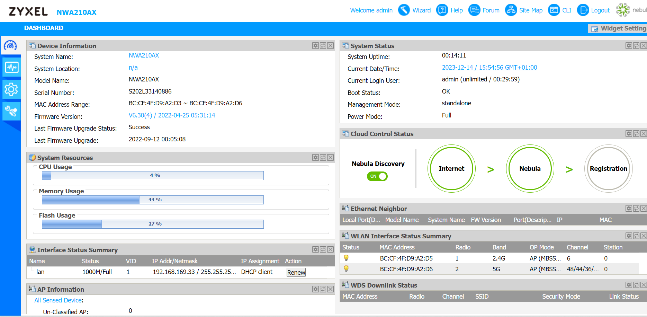
Task: Close the WDS Downlink Status widget
Action: (643, 285)
